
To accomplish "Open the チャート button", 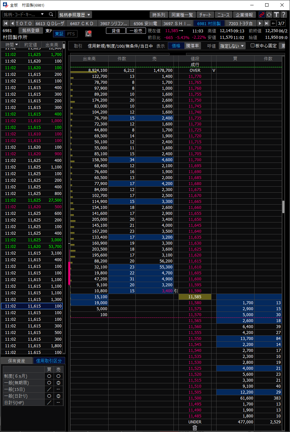I will (206, 15).
